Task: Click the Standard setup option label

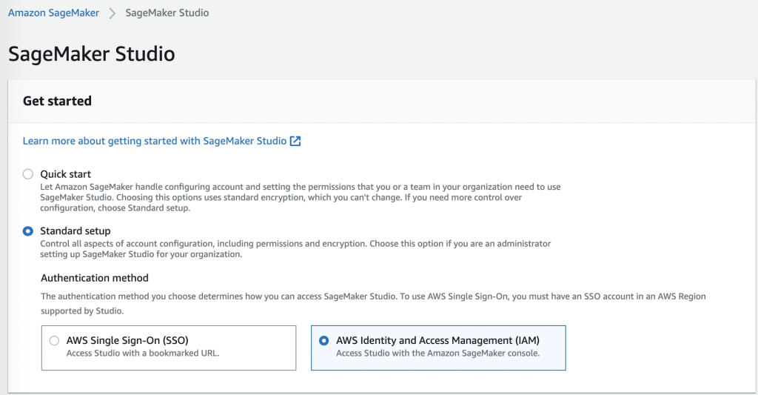Action: pos(76,231)
